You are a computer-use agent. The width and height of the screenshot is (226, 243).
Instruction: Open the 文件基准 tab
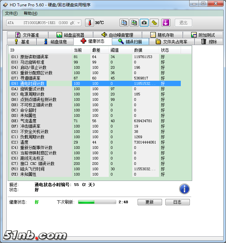point(27,35)
